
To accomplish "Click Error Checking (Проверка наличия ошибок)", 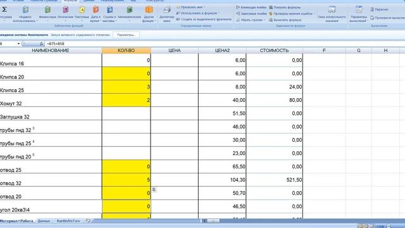I will point(291,13).
